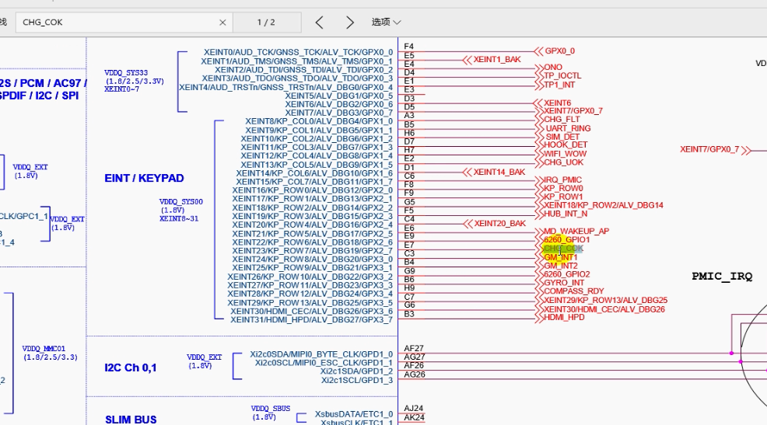The image size is (767, 425).
Task: Click the XEINT7/GPX0_7 label near PMIC_IRQ
Action: [x=709, y=149]
